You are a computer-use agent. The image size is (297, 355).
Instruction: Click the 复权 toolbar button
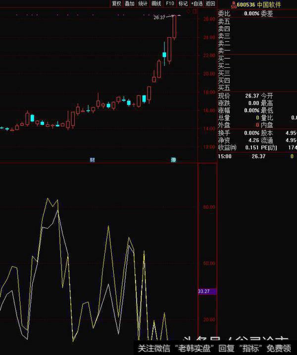click(116, 3)
